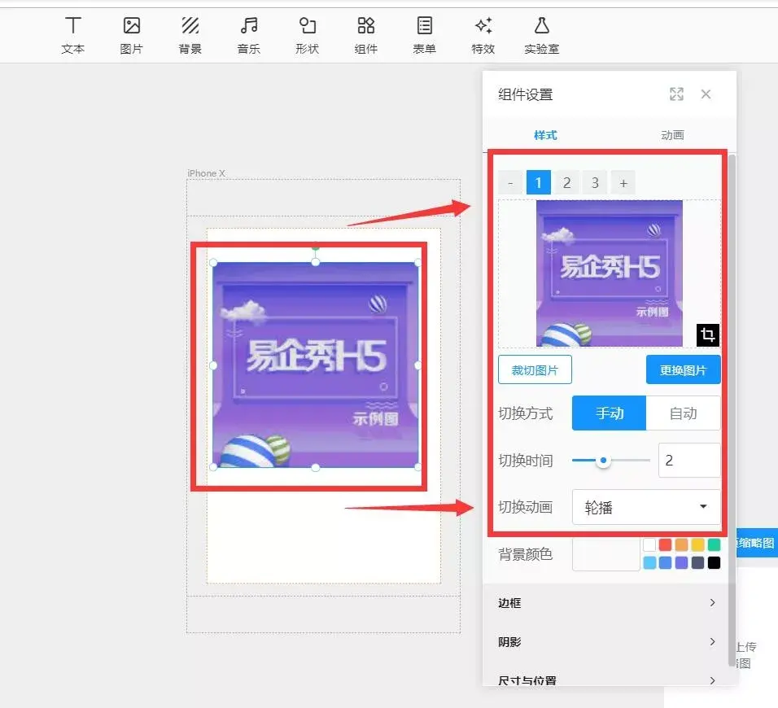Open the 形状 shape tool

coord(307,35)
